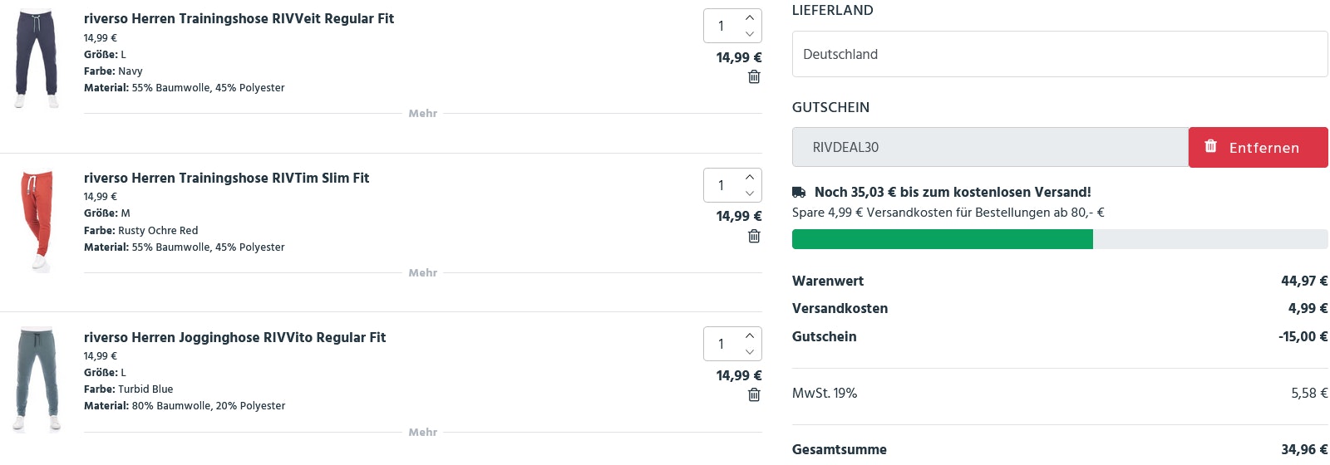Open the RIVVeit Regular Fit product title
The width and height of the screenshot is (1330, 465).
[239, 18]
